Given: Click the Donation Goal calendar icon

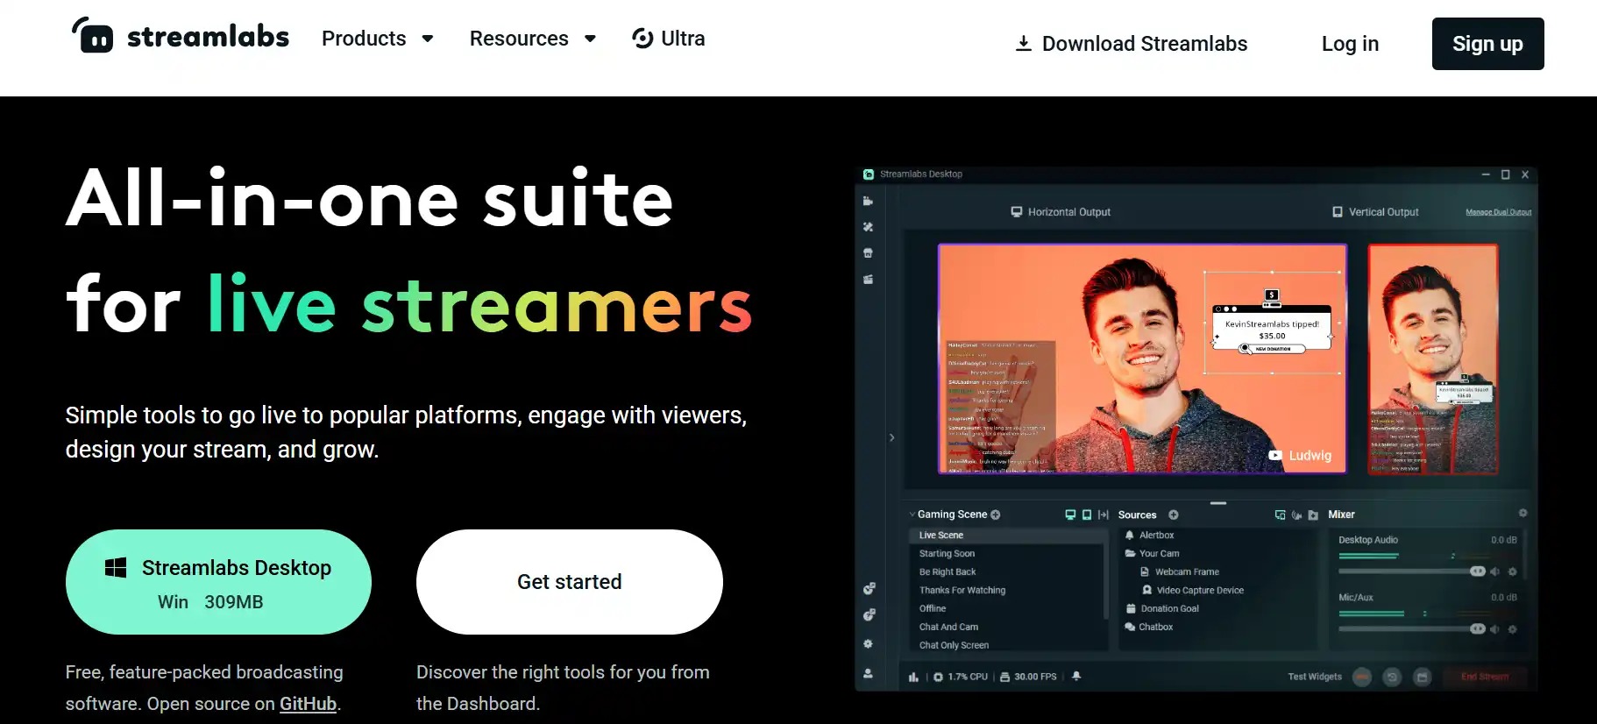Looking at the screenshot, I should [x=1131, y=608].
